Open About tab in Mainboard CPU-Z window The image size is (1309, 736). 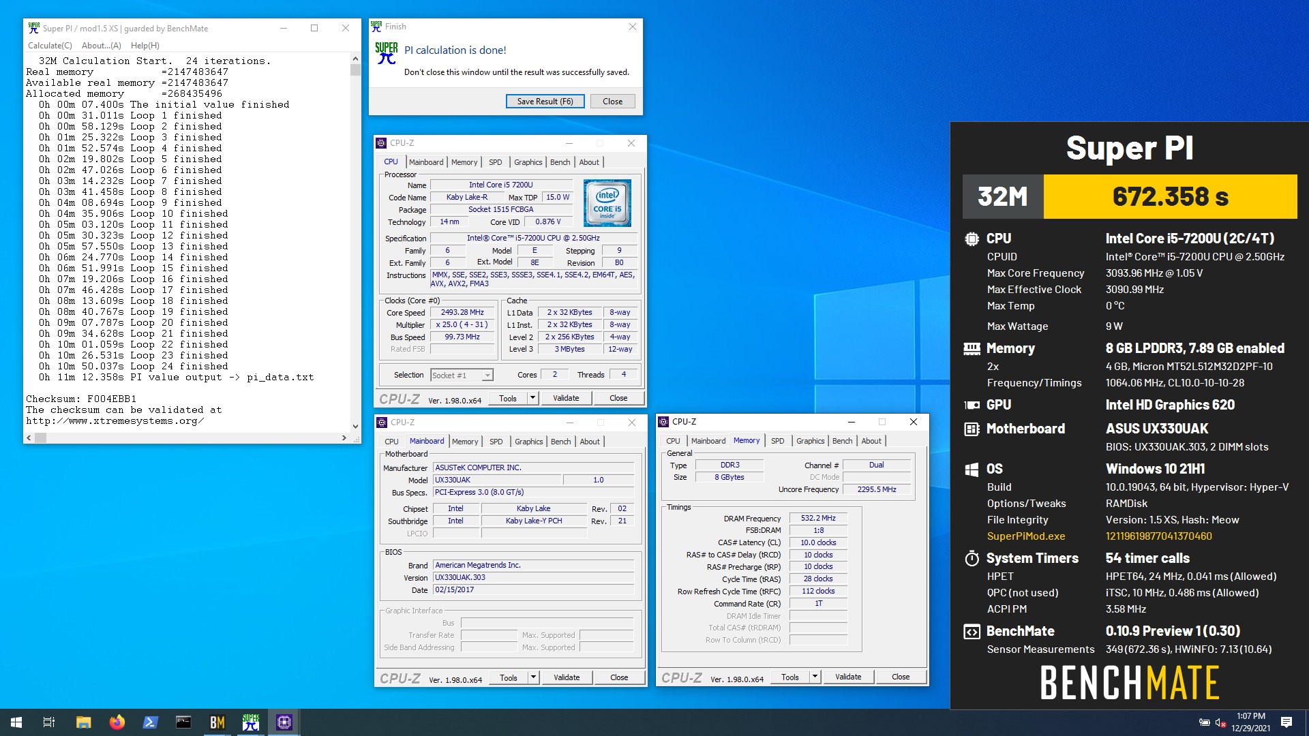pos(590,442)
